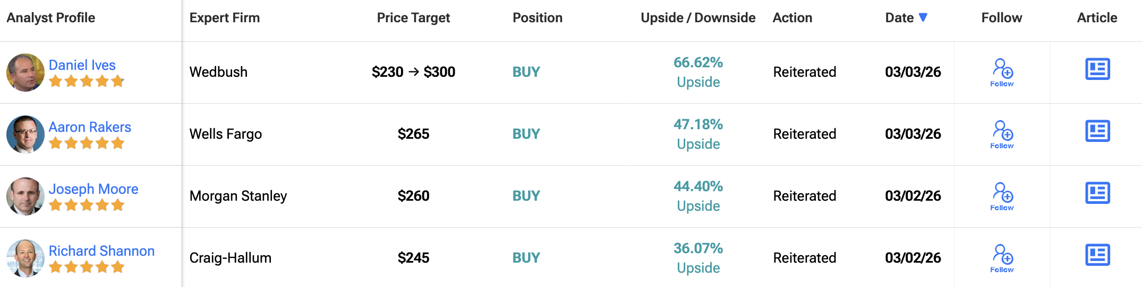
Task: Sort by Expert Firm column header
Action: pyautogui.click(x=225, y=18)
